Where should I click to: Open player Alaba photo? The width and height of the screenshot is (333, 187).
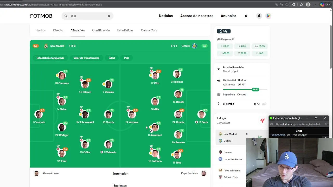[x=62, y=101]
